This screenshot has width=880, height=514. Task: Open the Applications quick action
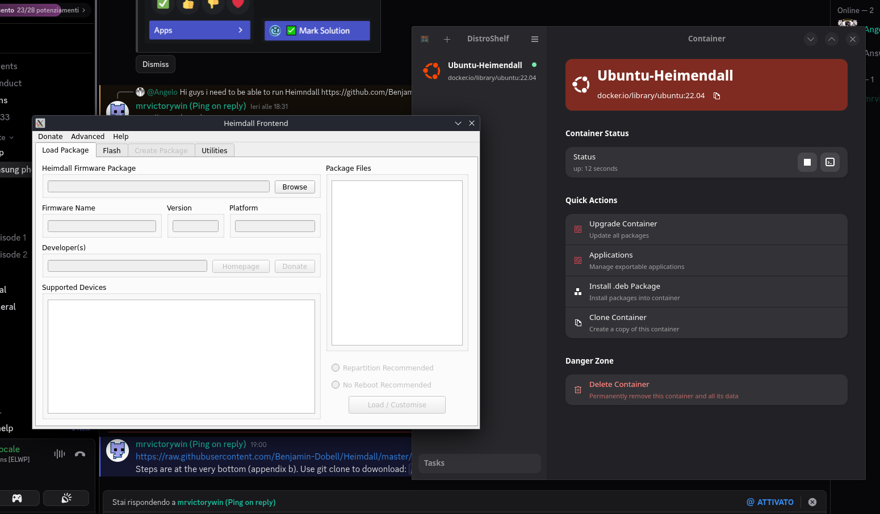point(706,260)
